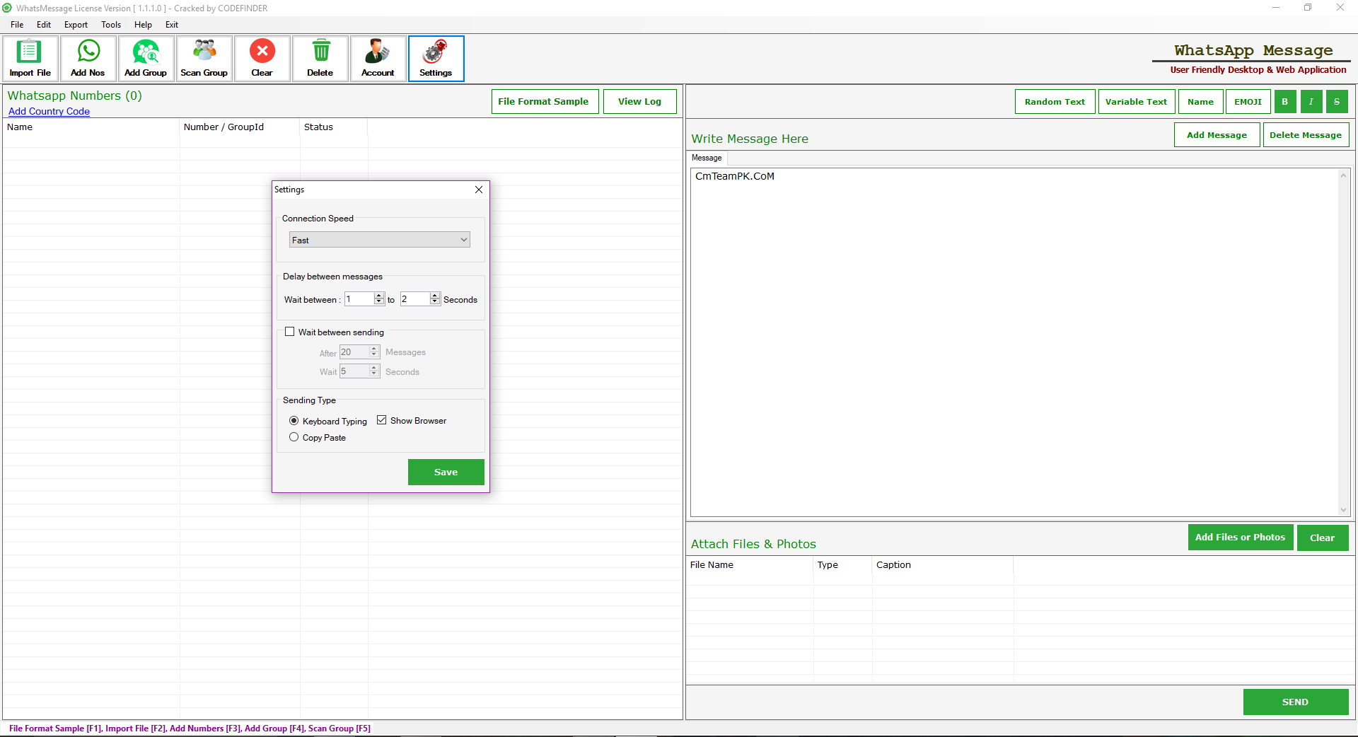Click the Delete Message button
Screen dimensions: 1358x737
click(x=1306, y=135)
